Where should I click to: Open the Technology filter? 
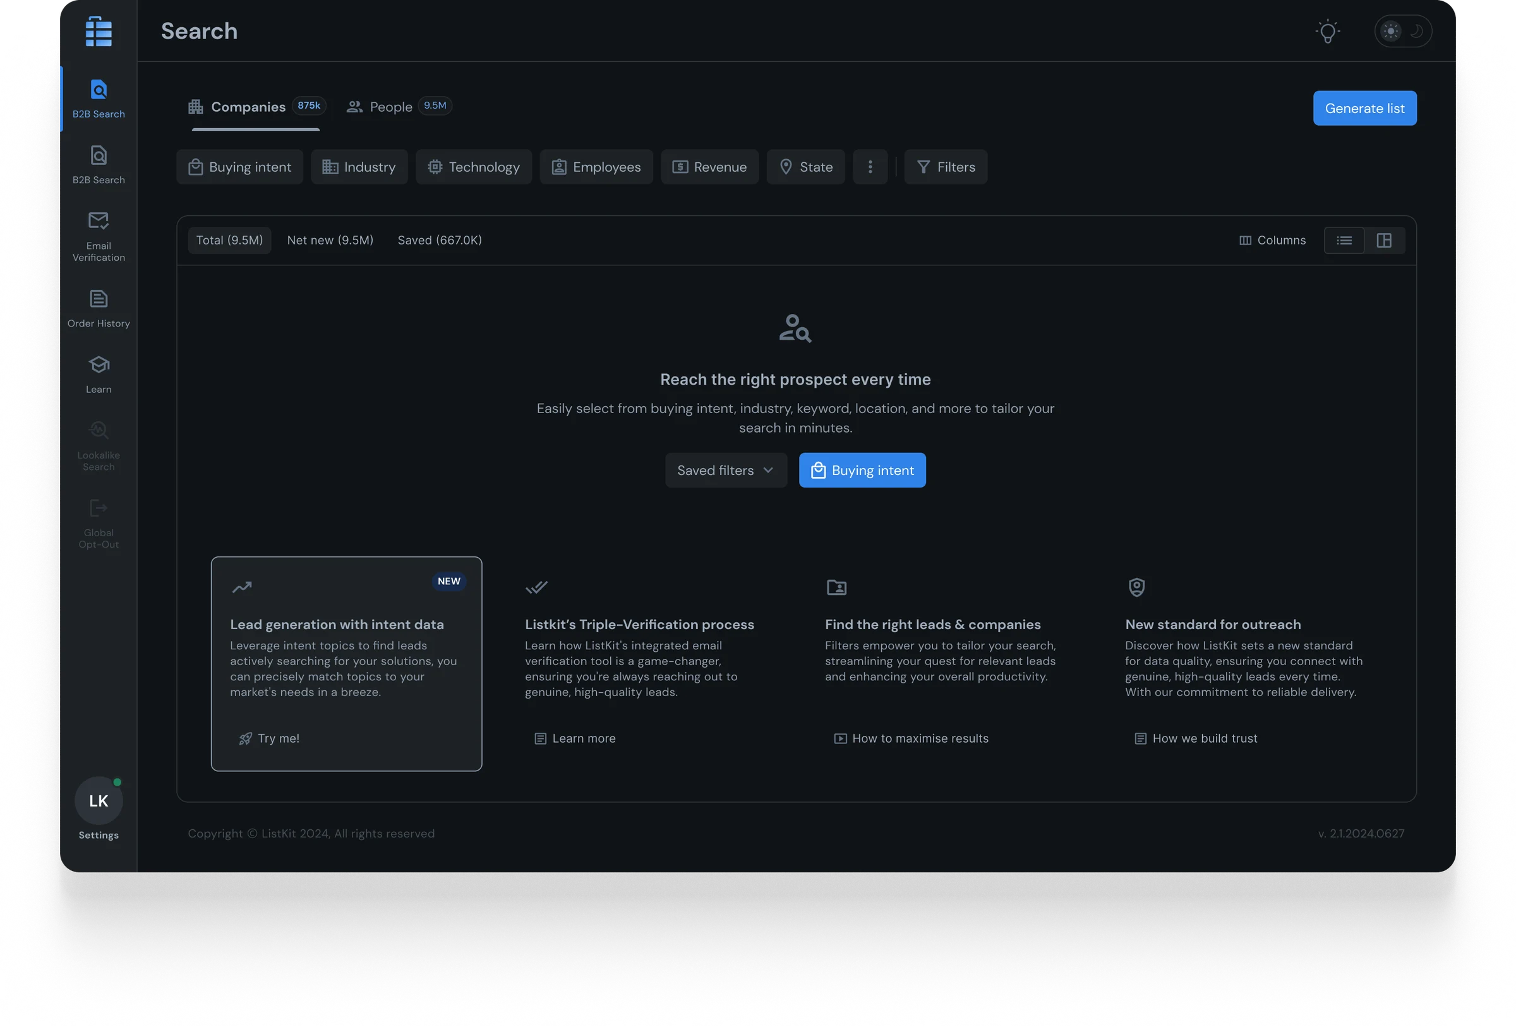click(x=474, y=167)
